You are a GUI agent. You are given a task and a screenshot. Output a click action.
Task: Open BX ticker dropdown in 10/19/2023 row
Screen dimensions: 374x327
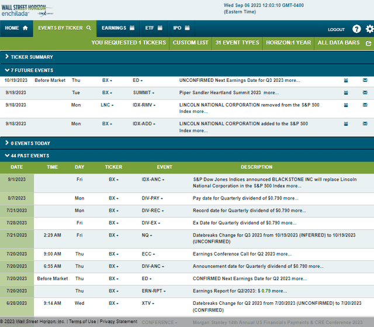tap(107, 81)
